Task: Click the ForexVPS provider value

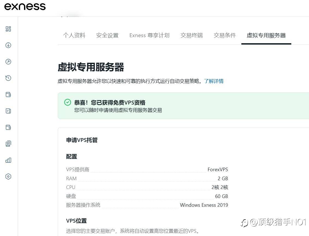Action: (217, 170)
